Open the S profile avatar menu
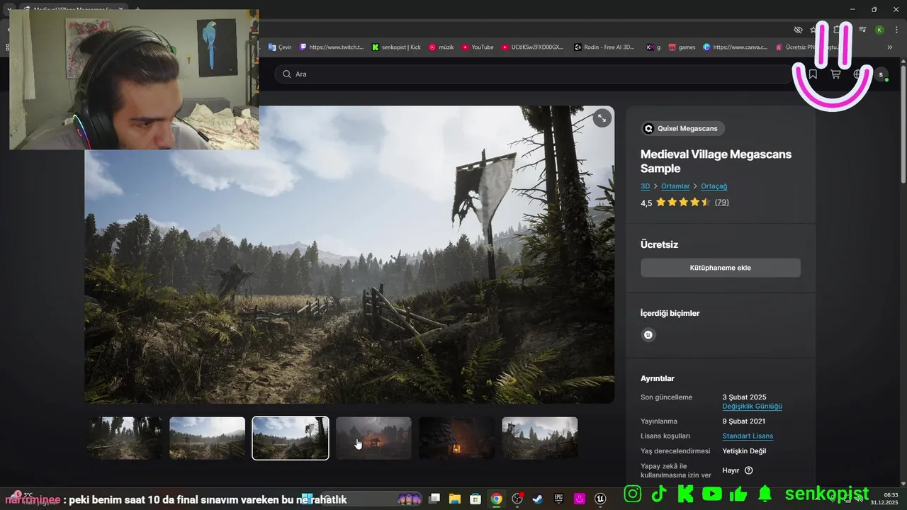Viewport: 907px width, 510px height. pos(881,74)
